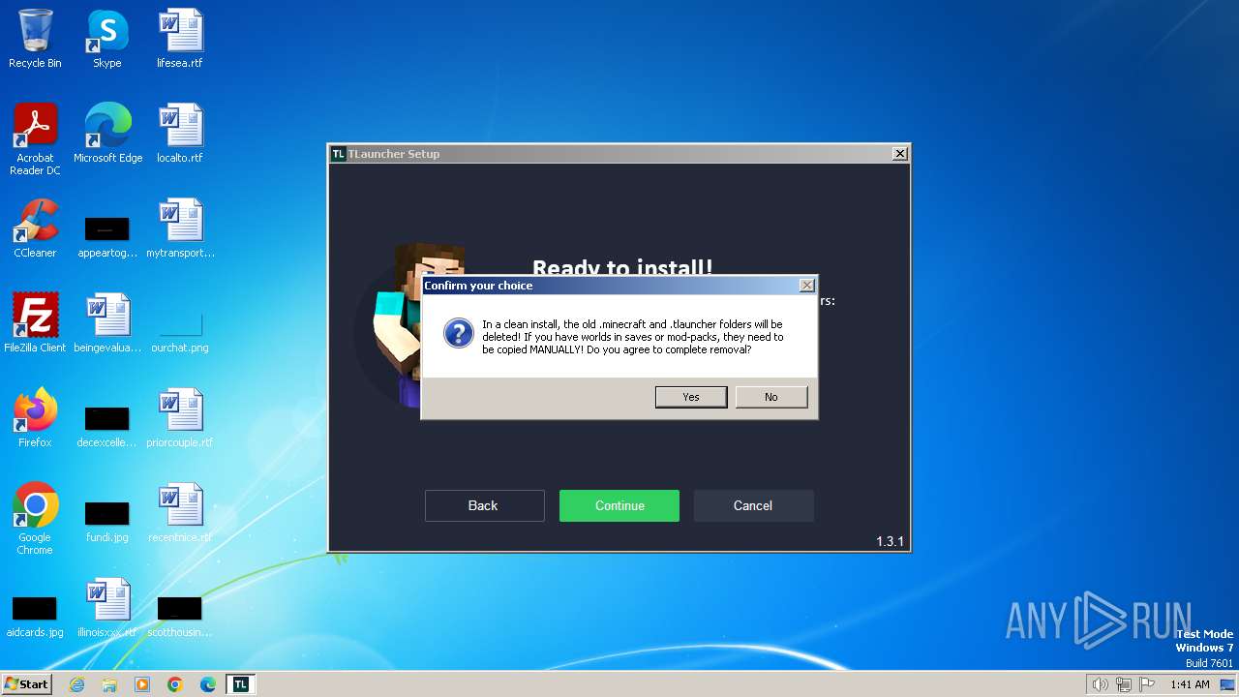This screenshot has width=1239, height=697.
Task: Open the network tray icon
Action: coord(1124,684)
